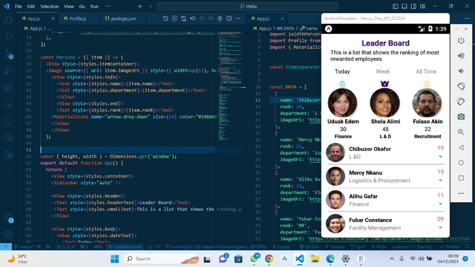Image resolution: width=475 pixels, height=267 pixels.
Task: Open the Explorer view in activity bar
Action: pyautogui.click(x=8, y=21)
